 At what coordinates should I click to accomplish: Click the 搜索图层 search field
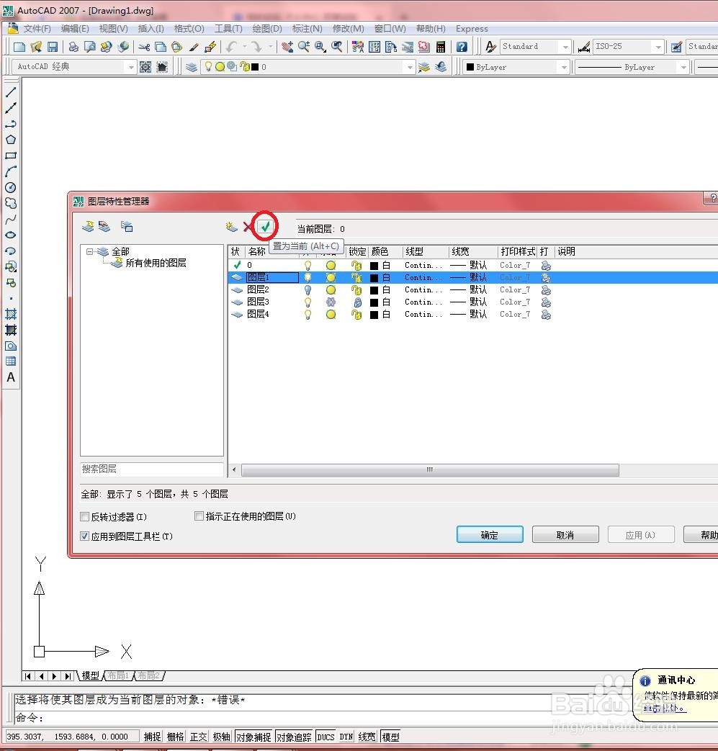click(152, 469)
